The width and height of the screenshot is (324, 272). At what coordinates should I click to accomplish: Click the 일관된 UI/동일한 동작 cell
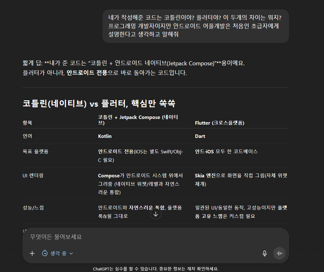(241, 212)
